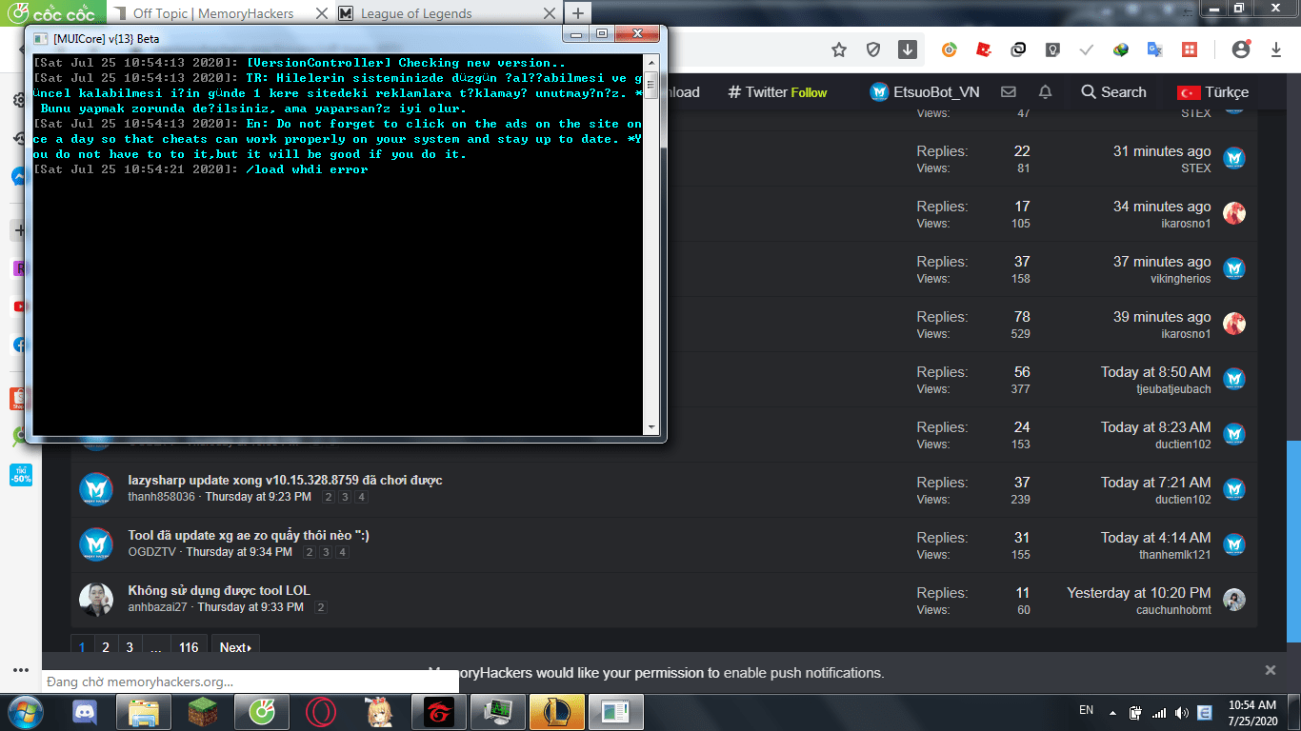Viewport: 1301px width, 731px height.
Task: Open League of Legends from the taskbar
Action: tap(557, 712)
